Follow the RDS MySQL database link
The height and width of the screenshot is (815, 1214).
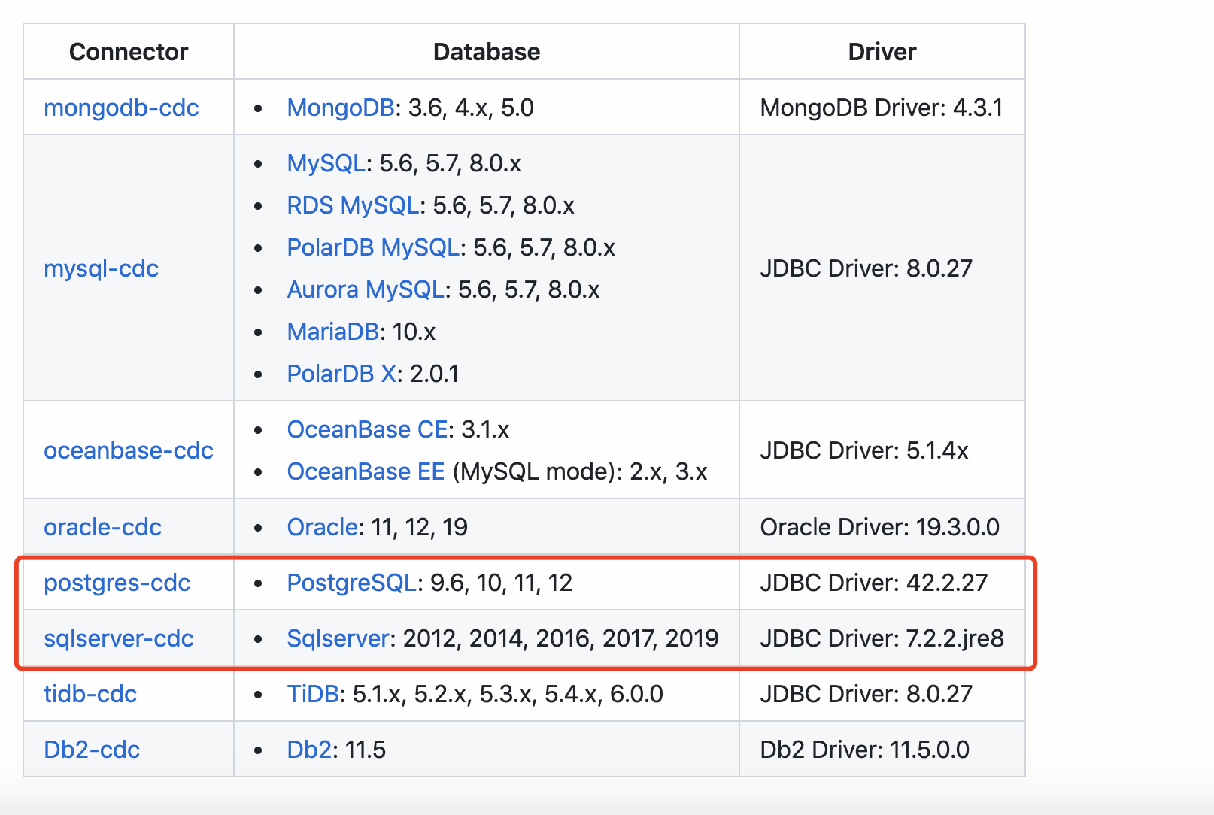click(x=353, y=205)
